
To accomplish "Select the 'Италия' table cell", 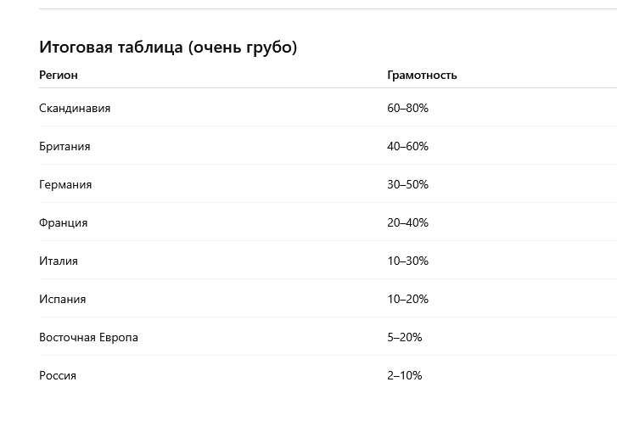I will click(59, 261).
